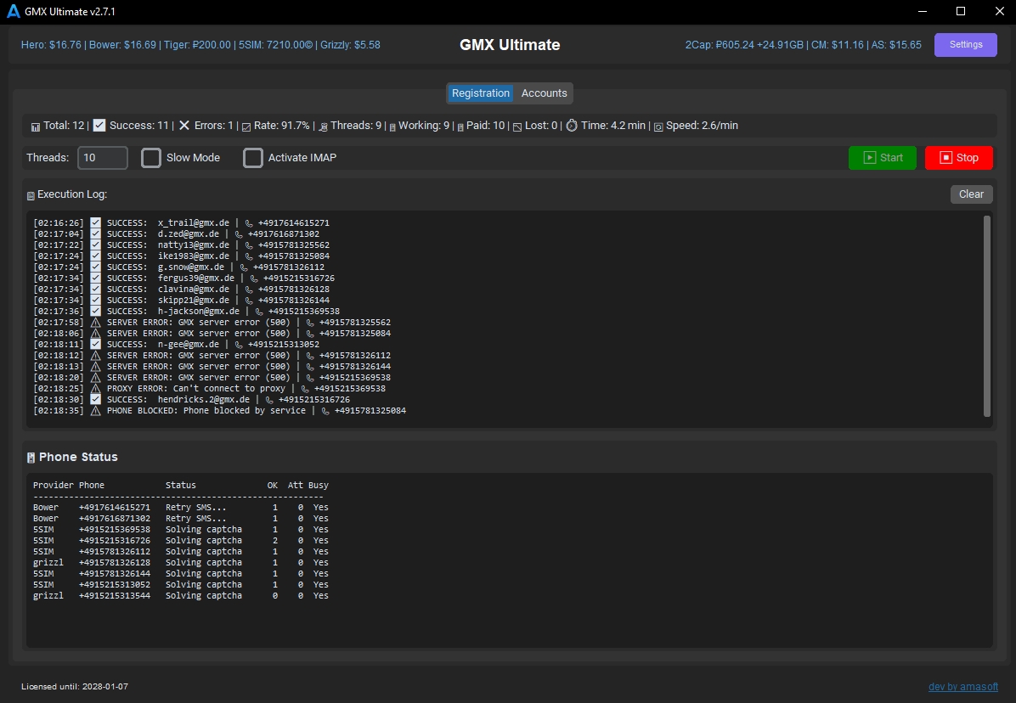The width and height of the screenshot is (1016, 703).
Task: Click the Errors X icon in stats bar
Action: tap(184, 126)
